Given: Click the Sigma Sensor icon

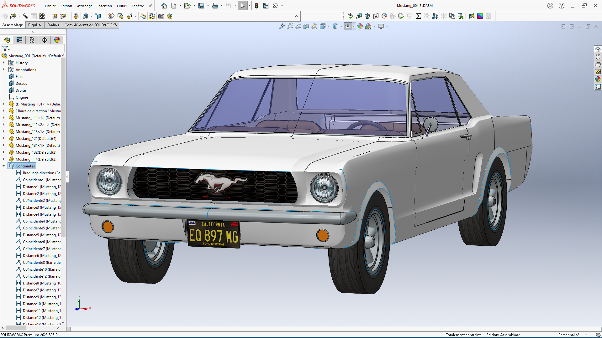Looking at the screenshot, I should tap(418, 16).
